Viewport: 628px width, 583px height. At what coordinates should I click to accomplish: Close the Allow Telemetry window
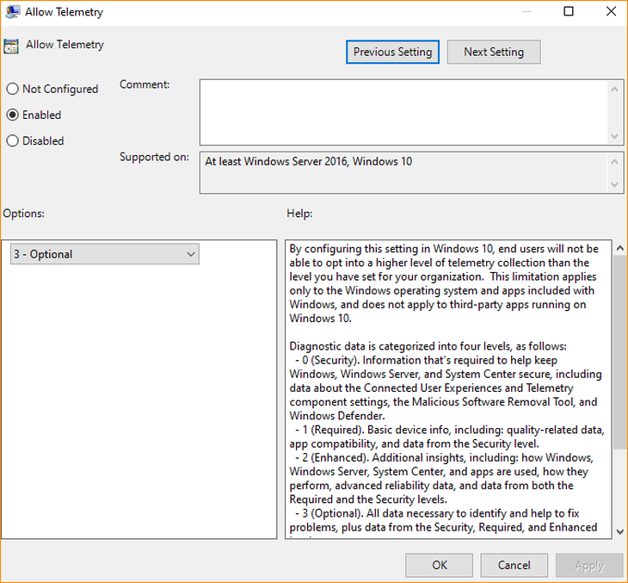tap(611, 11)
